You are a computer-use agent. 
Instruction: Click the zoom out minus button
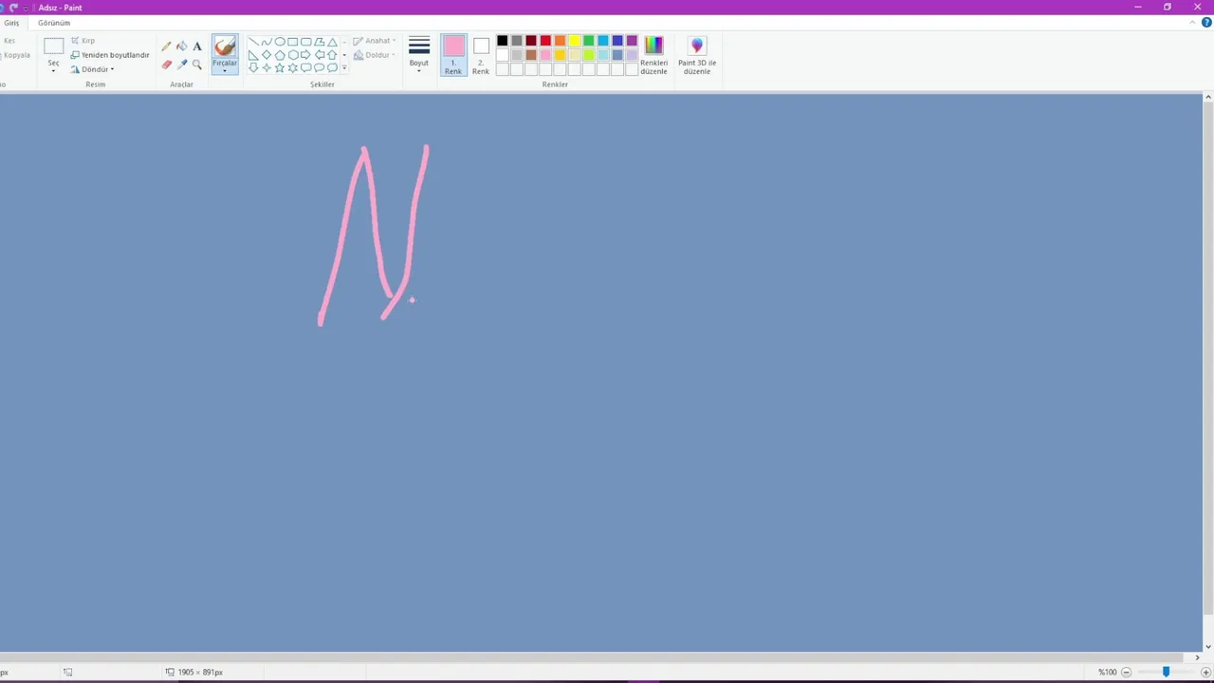(1126, 672)
